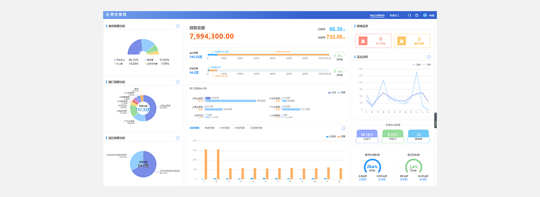Select the 年度预算 tab
Viewport: 540px width, 197px height.
pos(240,128)
